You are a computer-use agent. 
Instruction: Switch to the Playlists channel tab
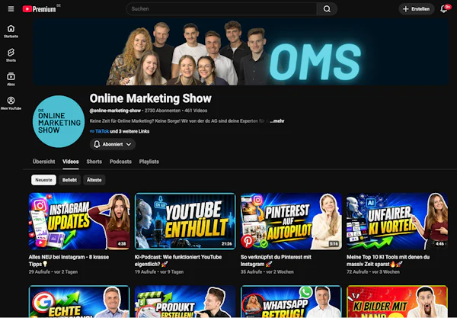point(149,162)
